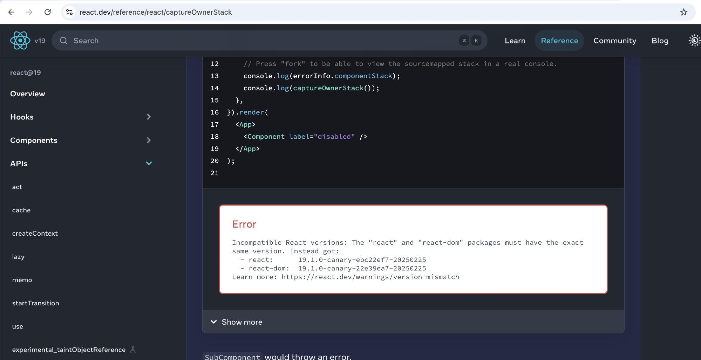
Task: Expand code with Show more
Action: coord(237,322)
